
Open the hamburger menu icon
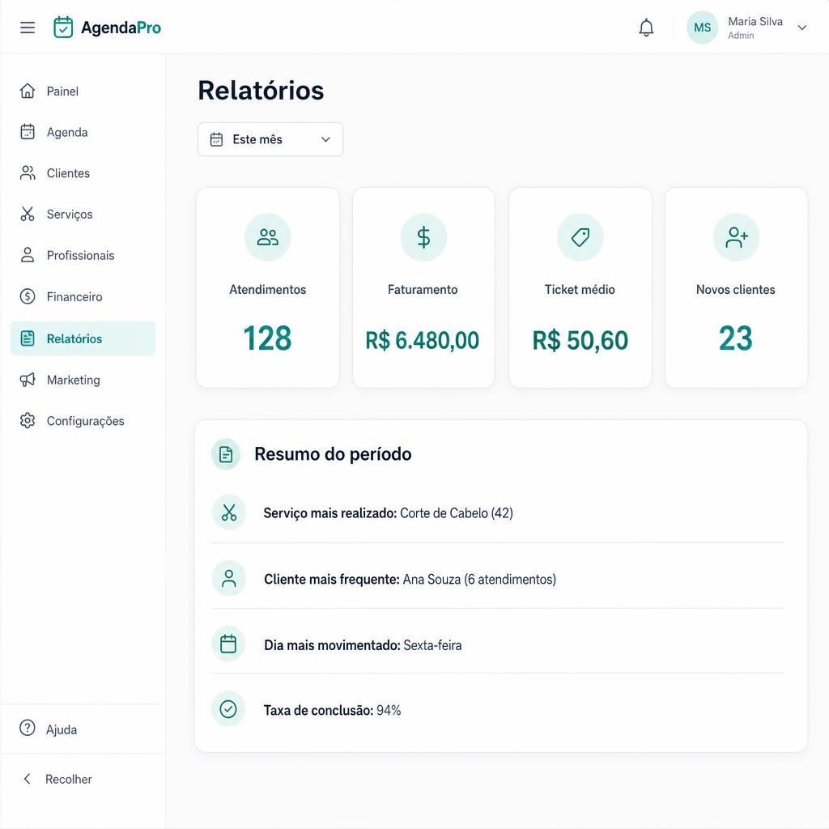click(x=28, y=28)
